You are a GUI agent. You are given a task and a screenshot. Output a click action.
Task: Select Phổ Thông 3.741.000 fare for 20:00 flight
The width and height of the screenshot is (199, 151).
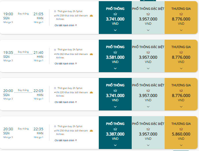point(115,94)
